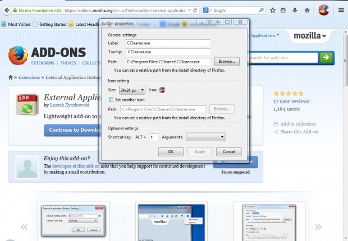This screenshot has width=348, height=241.
Task: Click the Cancel button in the dialog
Action: 229,152
